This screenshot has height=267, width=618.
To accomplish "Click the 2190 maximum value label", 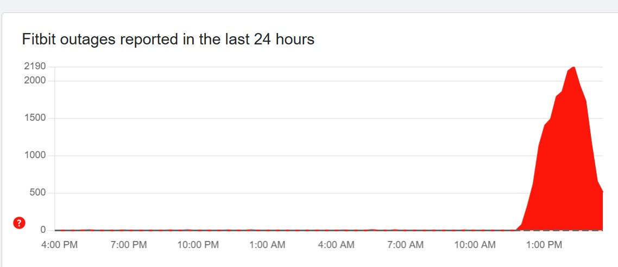I will 35,67.
